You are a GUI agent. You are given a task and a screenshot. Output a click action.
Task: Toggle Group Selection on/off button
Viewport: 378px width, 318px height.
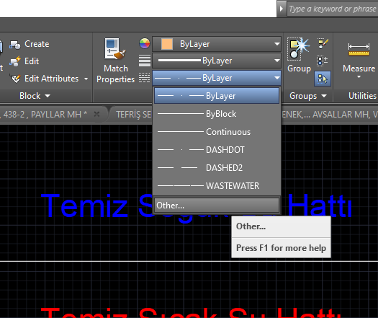point(323,79)
